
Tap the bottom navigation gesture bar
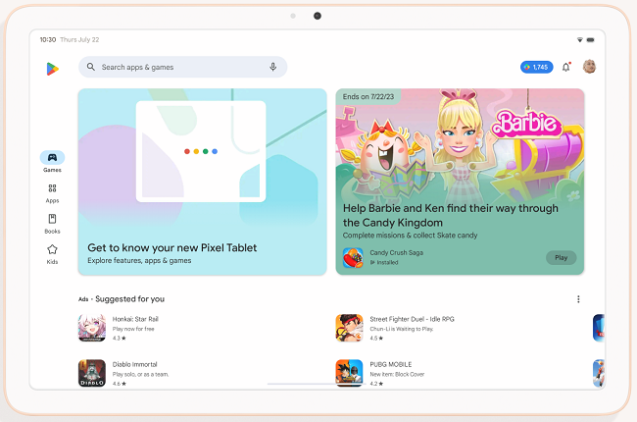click(x=318, y=383)
